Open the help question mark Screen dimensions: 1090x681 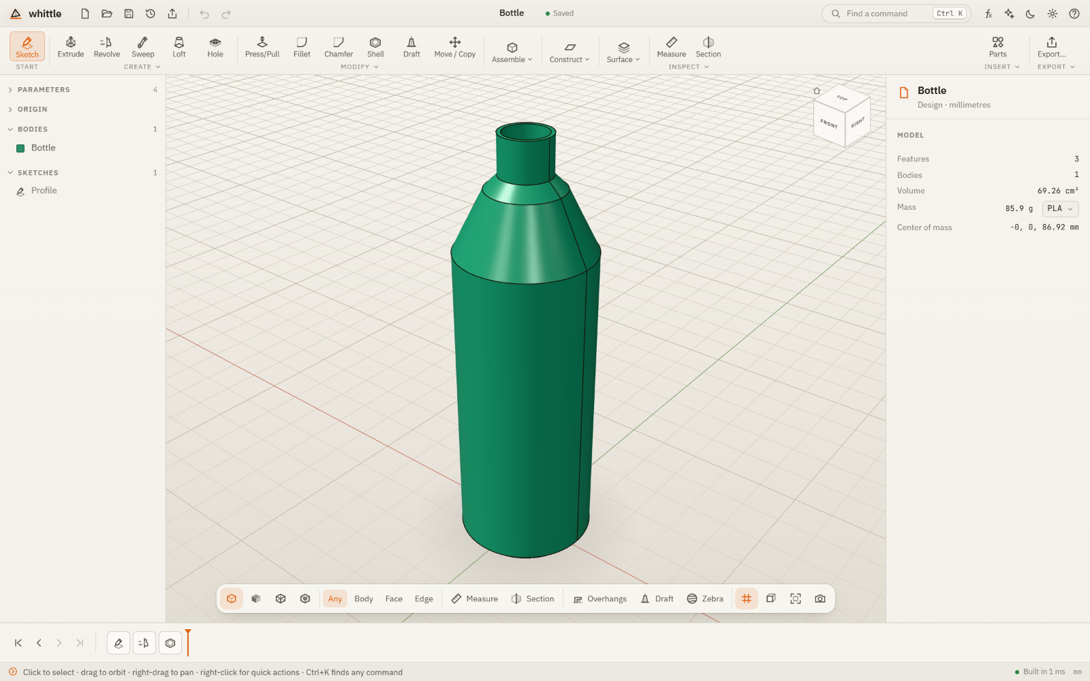coord(1074,14)
